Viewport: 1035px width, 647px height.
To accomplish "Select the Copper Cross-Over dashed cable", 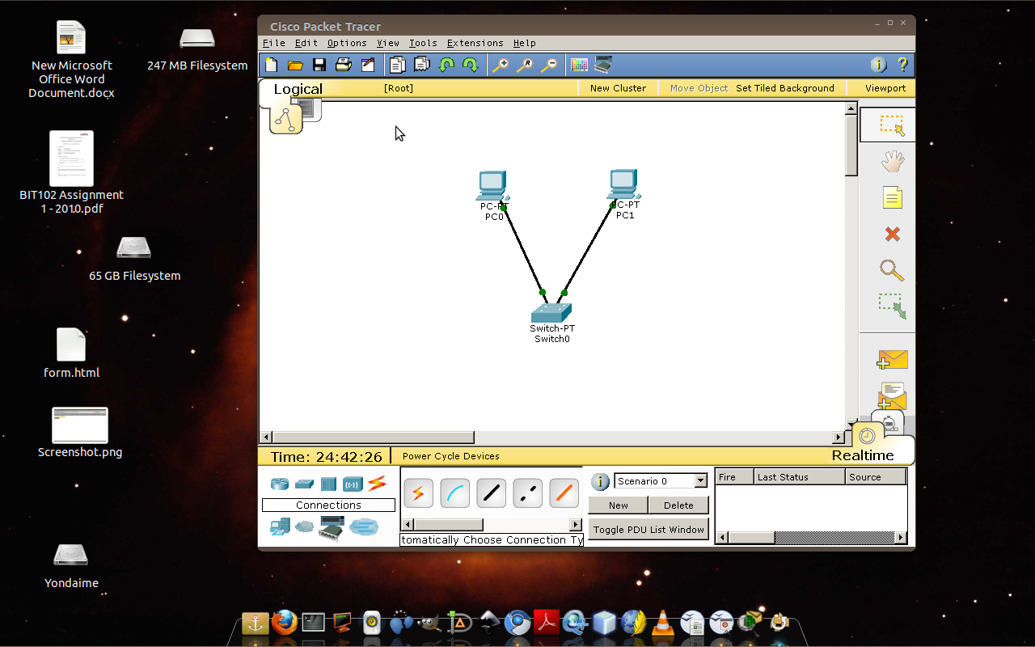I will (x=528, y=493).
